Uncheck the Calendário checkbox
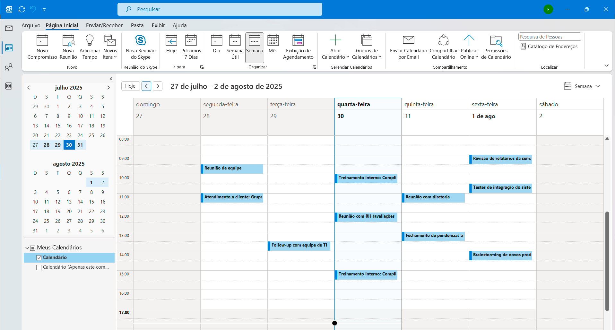 pyautogui.click(x=39, y=258)
